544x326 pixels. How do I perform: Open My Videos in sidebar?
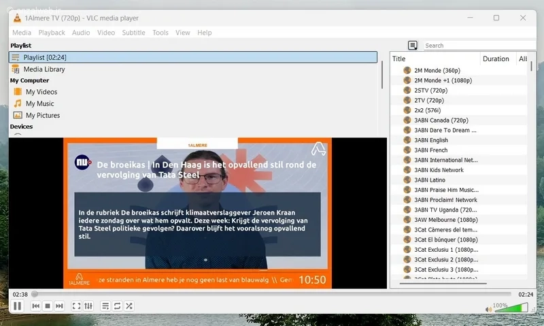pos(41,92)
